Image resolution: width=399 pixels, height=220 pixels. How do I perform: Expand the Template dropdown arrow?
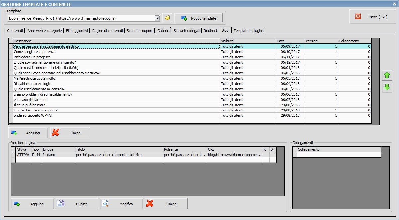157,18
